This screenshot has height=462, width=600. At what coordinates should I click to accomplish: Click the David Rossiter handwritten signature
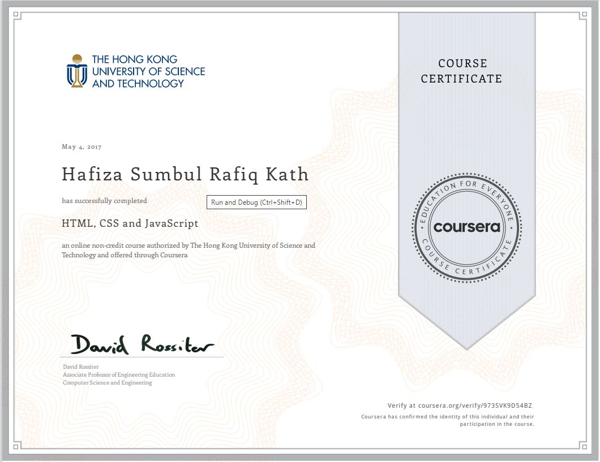[142, 344]
